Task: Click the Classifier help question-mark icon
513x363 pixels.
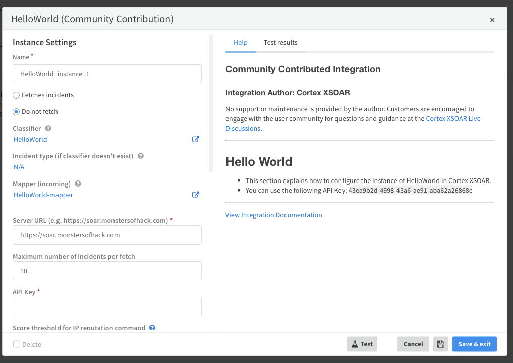Action: pyautogui.click(x=48, y=129)
